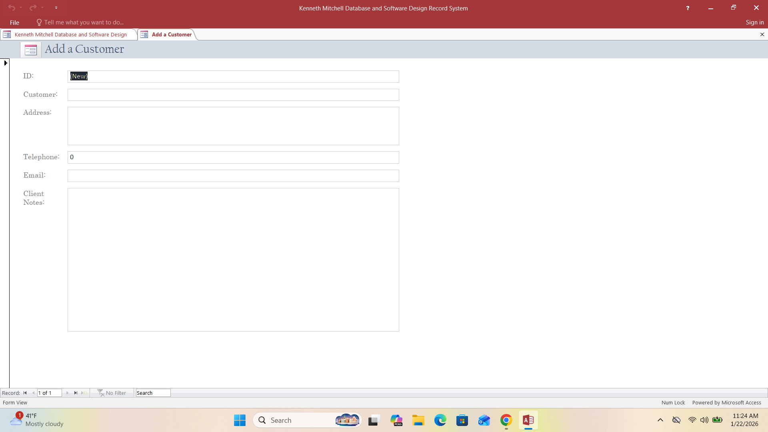The height and width of the screenshot is (432, 768).
Task: Switch to the Kenneth Mitchell Database tab
Action: tap(71, 34)
